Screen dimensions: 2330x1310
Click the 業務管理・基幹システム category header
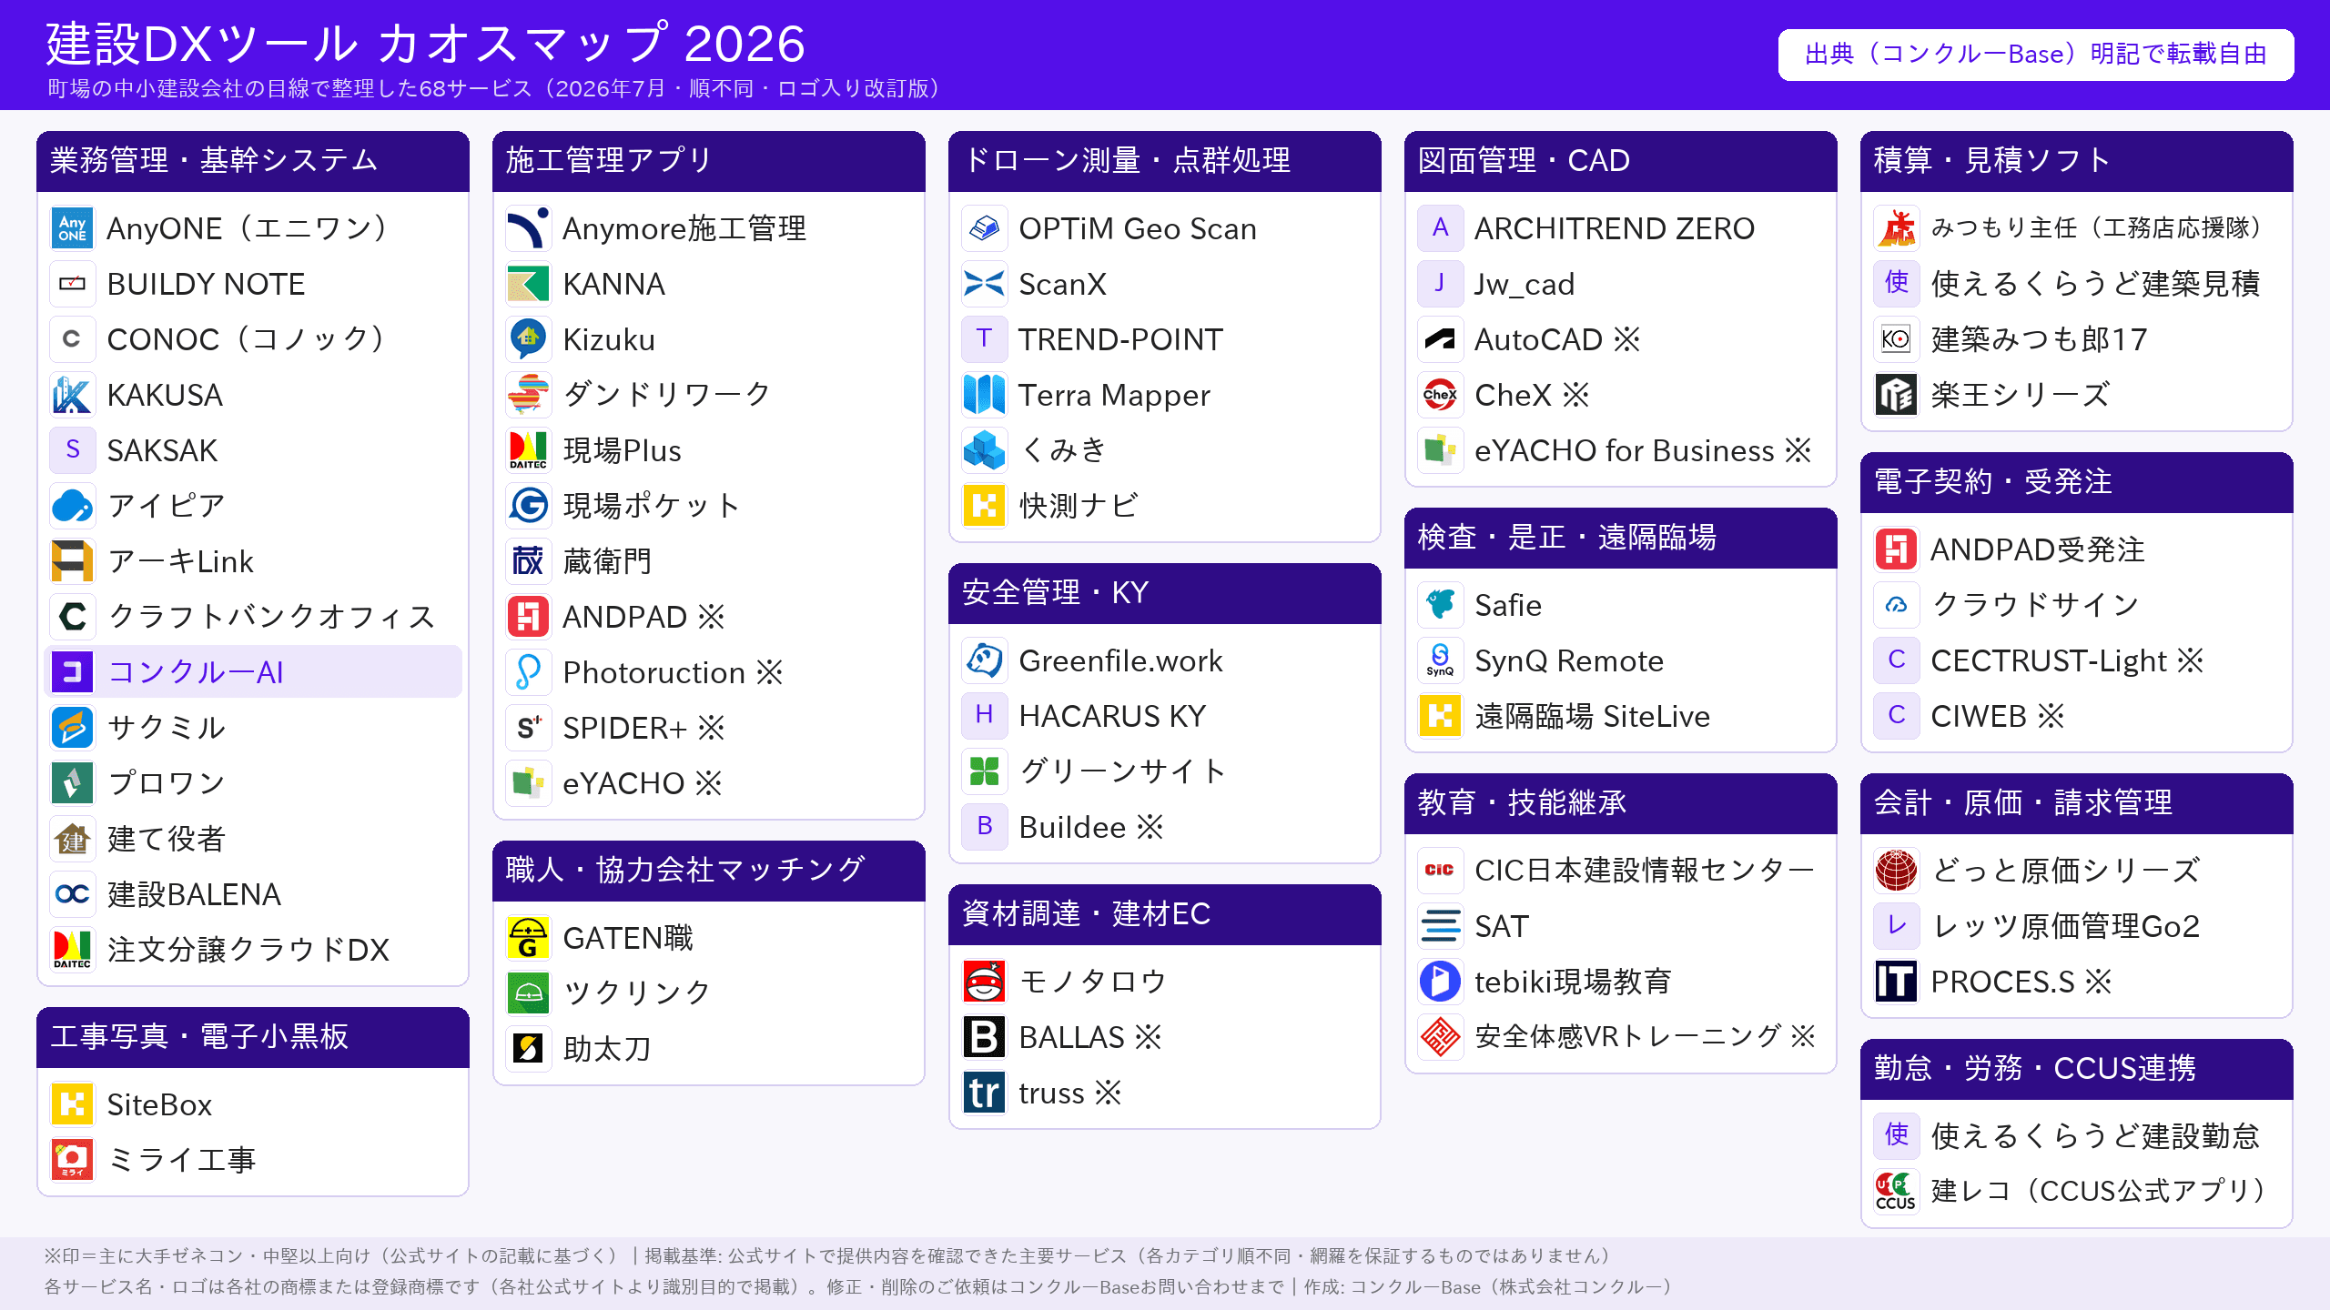253,161
